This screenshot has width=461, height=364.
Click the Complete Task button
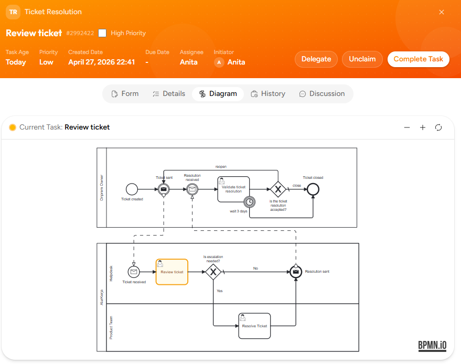(x=418, y=59)
